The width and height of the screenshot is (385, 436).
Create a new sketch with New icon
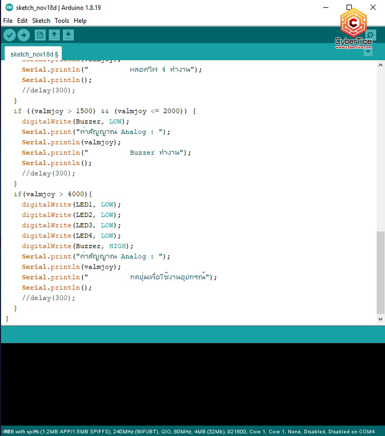click(40, 35)
